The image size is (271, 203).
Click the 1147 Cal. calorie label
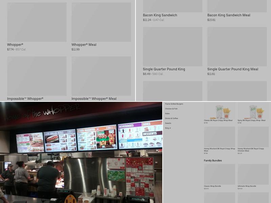tap(159, 20)
